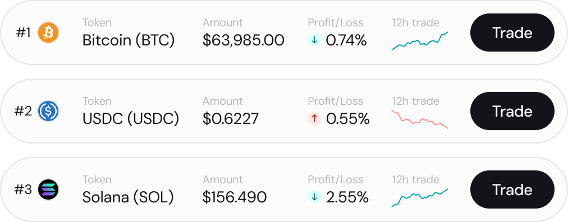Click the $156.490 Solana amount
This screenshot has height=222, width=568.
pyautogui.click(x=235, y=197)
